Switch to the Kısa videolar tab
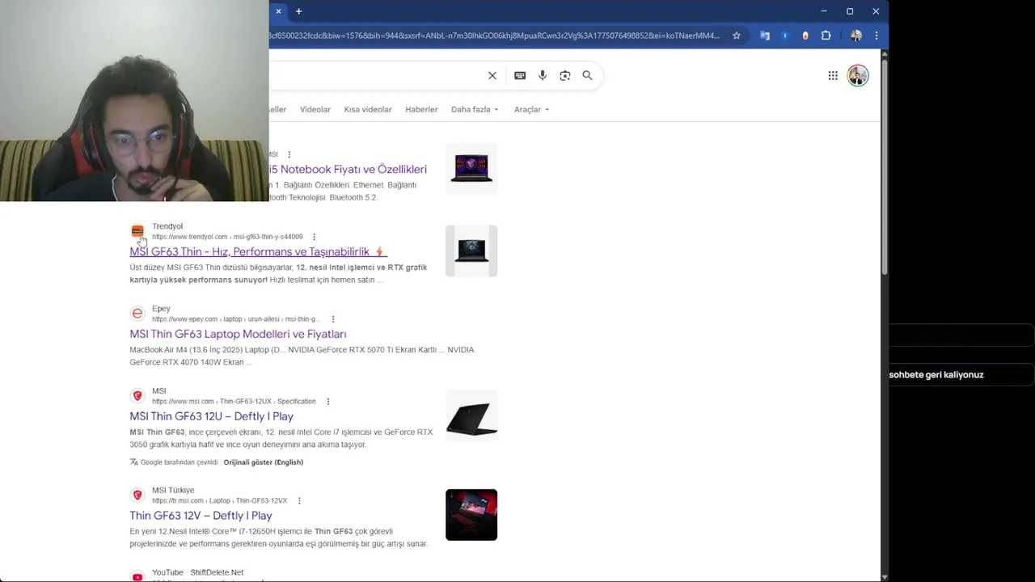Image resolution: width=1035 pixels, height=582 pixels. click(368, 109)
